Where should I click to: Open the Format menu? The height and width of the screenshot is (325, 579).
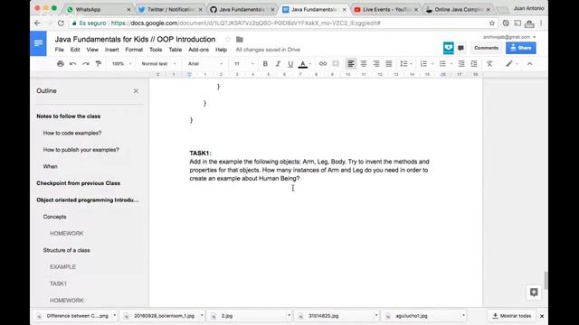134,50
